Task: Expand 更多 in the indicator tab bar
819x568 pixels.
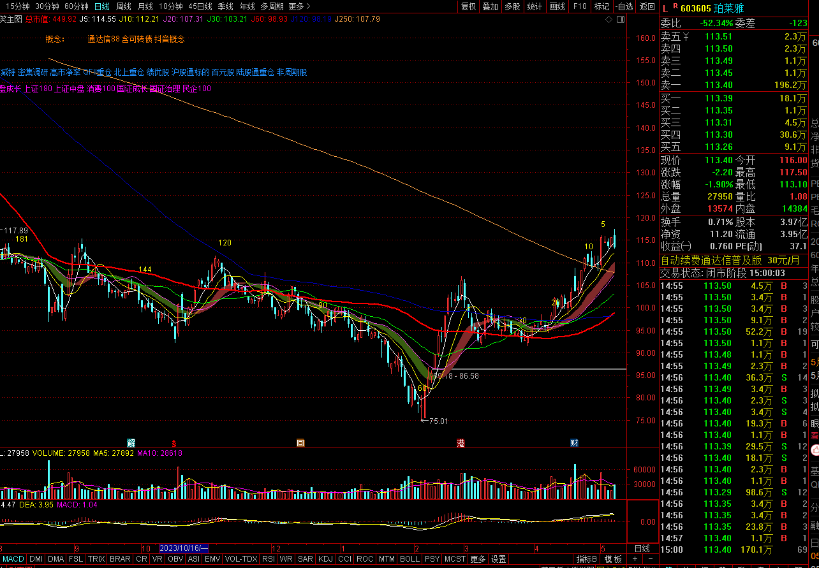Action: pyautogui.click(x=478, y=559)
